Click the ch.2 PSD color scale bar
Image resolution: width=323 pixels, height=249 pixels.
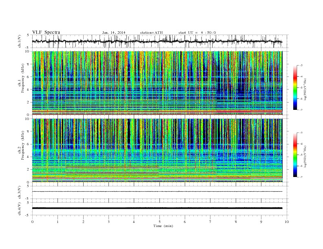click(295, 155)
